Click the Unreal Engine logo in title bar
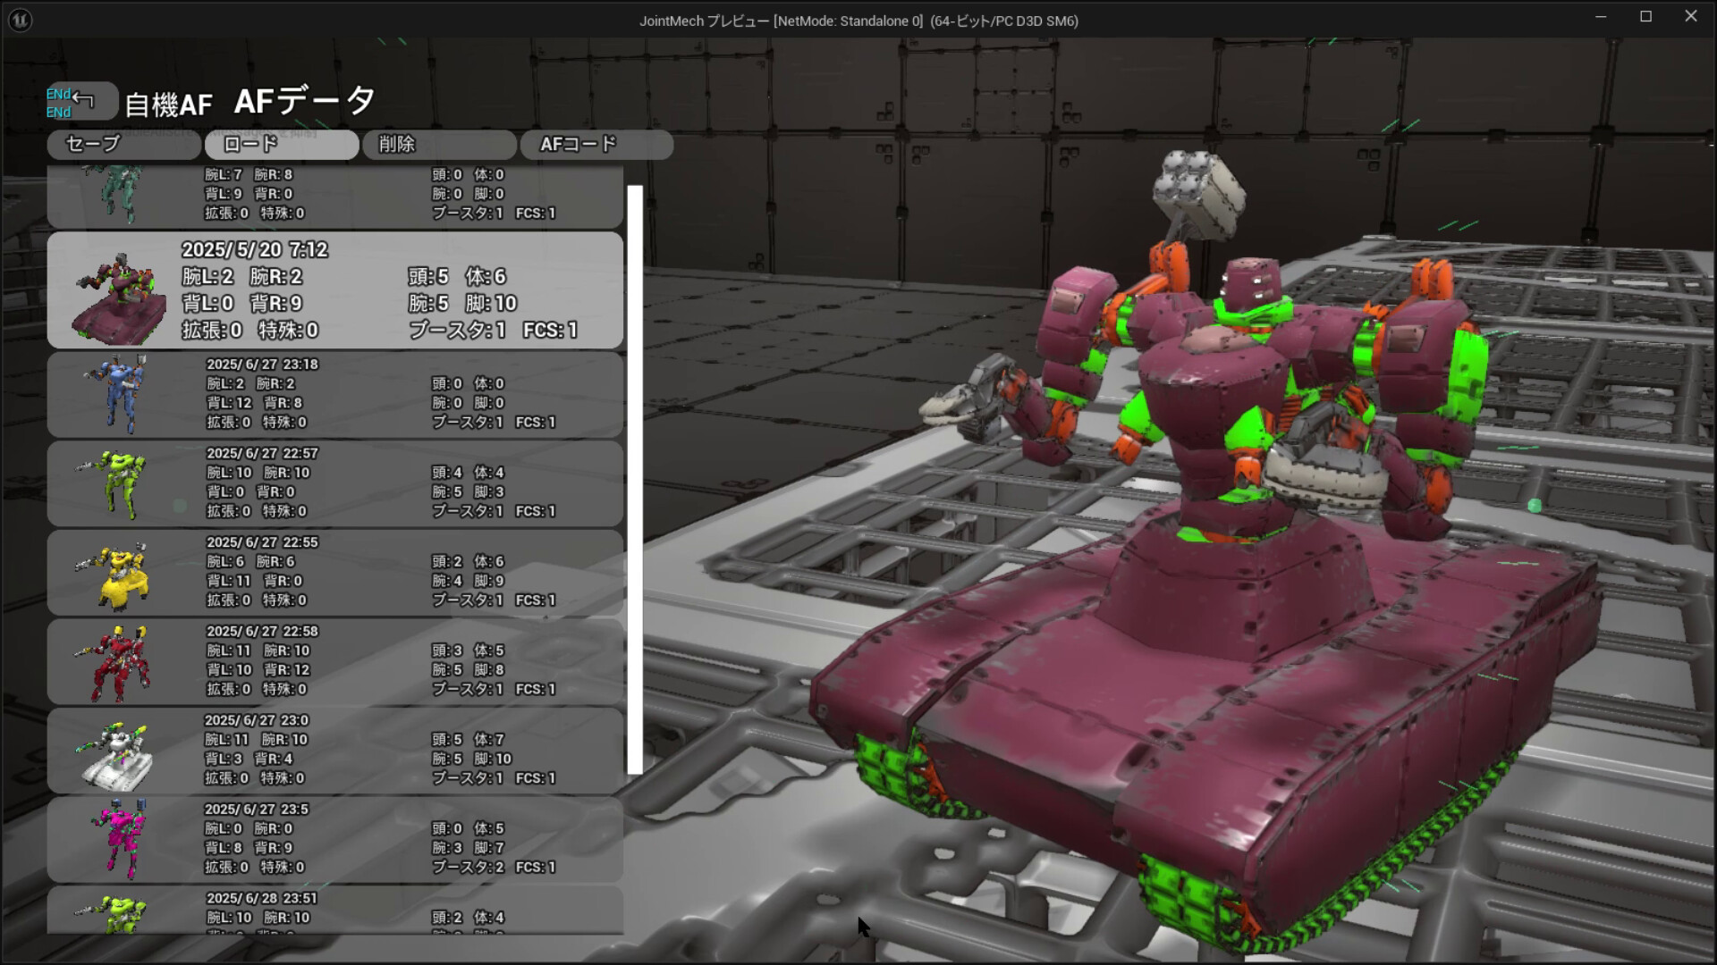 [20, 19]
